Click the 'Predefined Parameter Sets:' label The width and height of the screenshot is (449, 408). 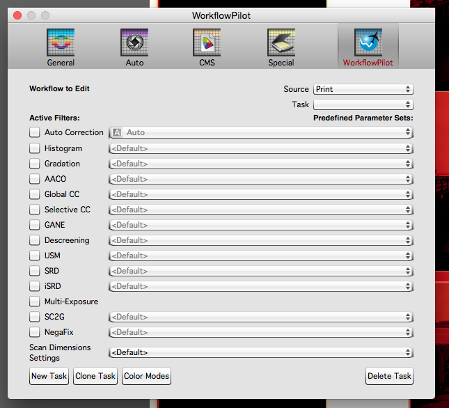point(363,118)
